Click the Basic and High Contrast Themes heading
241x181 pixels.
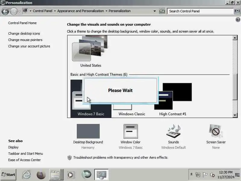[x=99, y=75]
